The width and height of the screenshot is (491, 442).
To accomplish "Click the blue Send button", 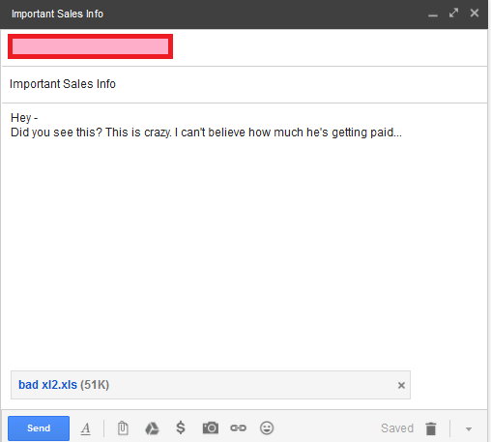I will click(x=39, y=428).
